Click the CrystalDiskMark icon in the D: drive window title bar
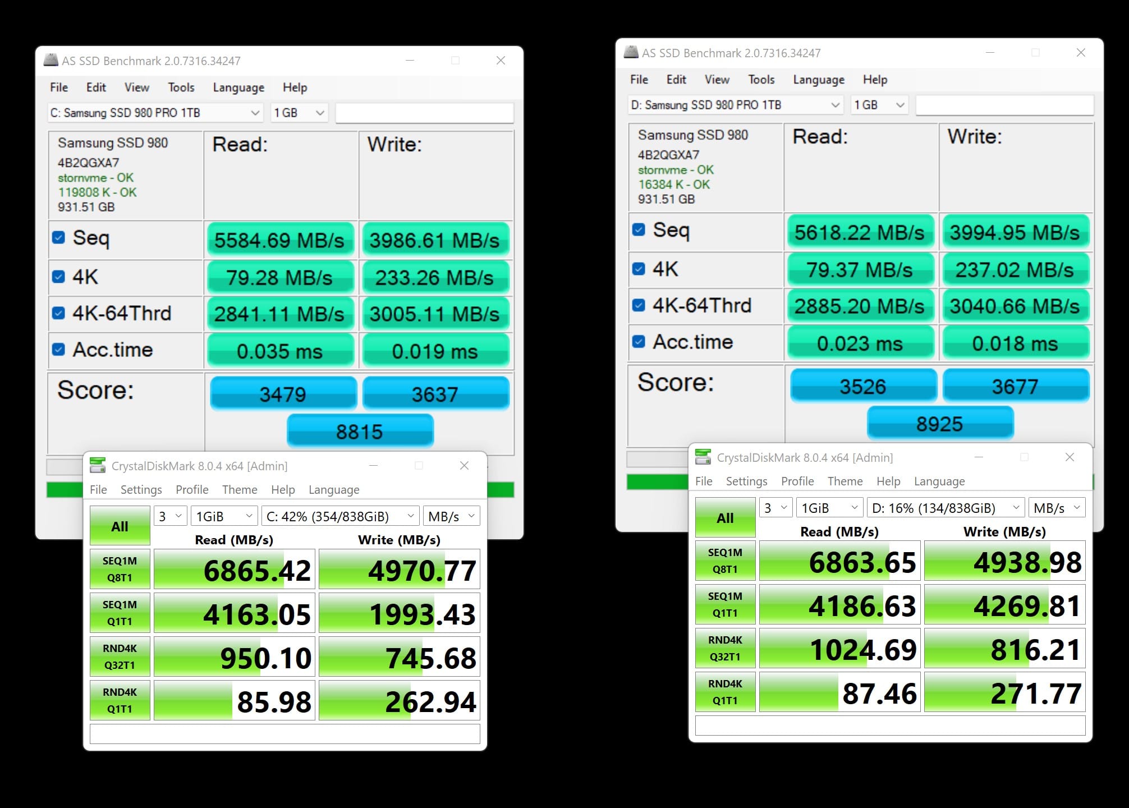 click(x=703, y=457)
